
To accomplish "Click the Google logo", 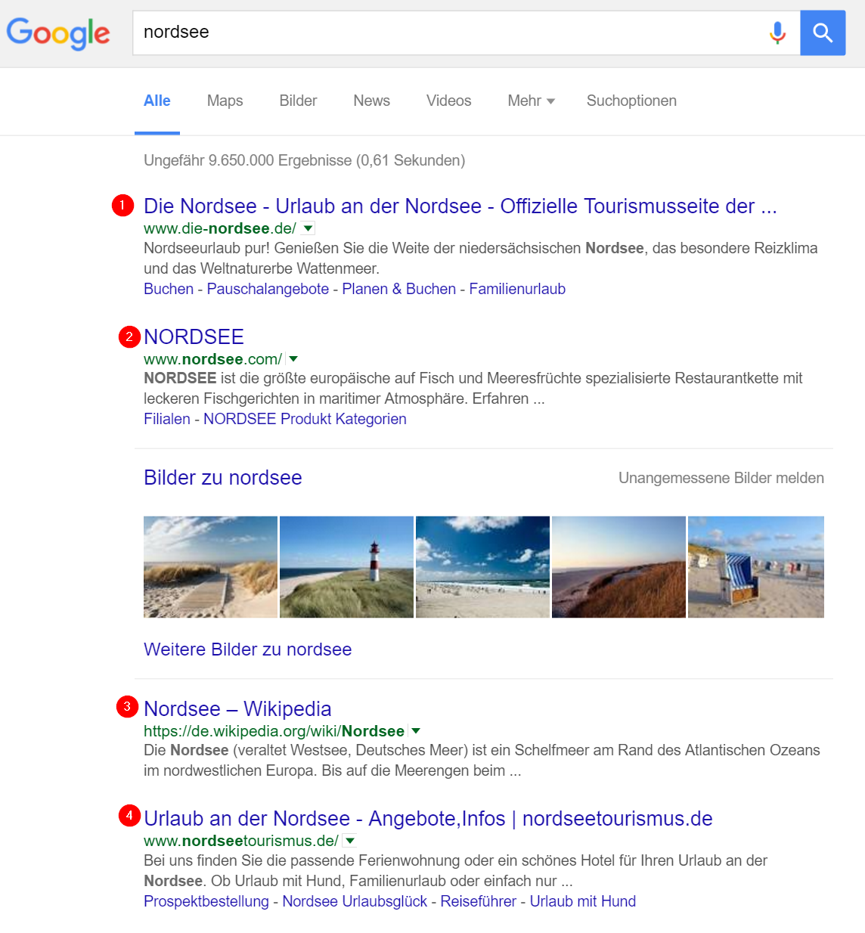I will 58,33.
